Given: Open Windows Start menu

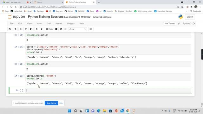Looking at the screenshot, I should click(70, 111).
